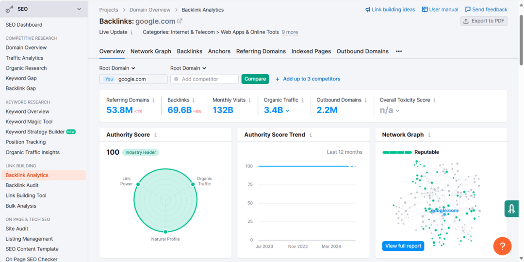Click info icon beside Network Graph title

click(429, 135)
